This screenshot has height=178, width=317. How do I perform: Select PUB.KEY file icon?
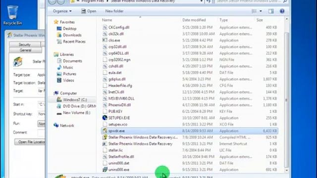[105, 111]
